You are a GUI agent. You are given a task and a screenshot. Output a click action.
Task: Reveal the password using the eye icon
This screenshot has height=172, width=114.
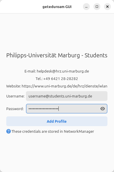coord(103,109)
